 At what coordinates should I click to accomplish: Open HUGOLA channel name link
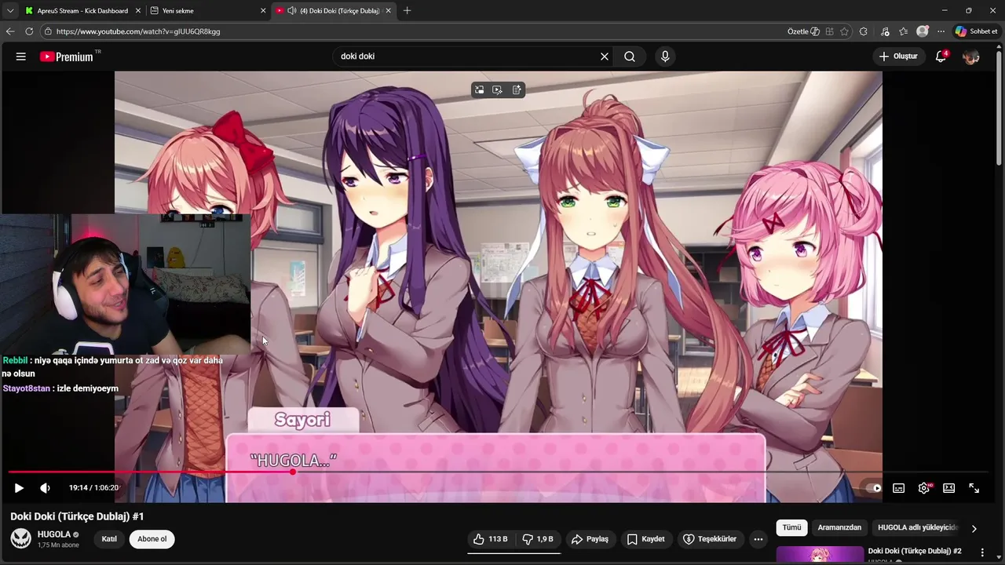point(54,534)
